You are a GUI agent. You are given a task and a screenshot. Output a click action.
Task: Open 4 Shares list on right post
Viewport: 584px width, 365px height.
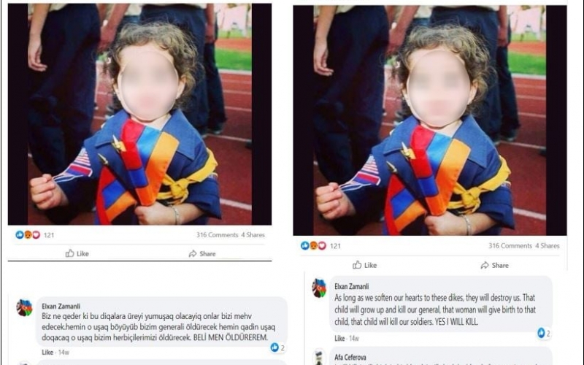tap(547, 246)
